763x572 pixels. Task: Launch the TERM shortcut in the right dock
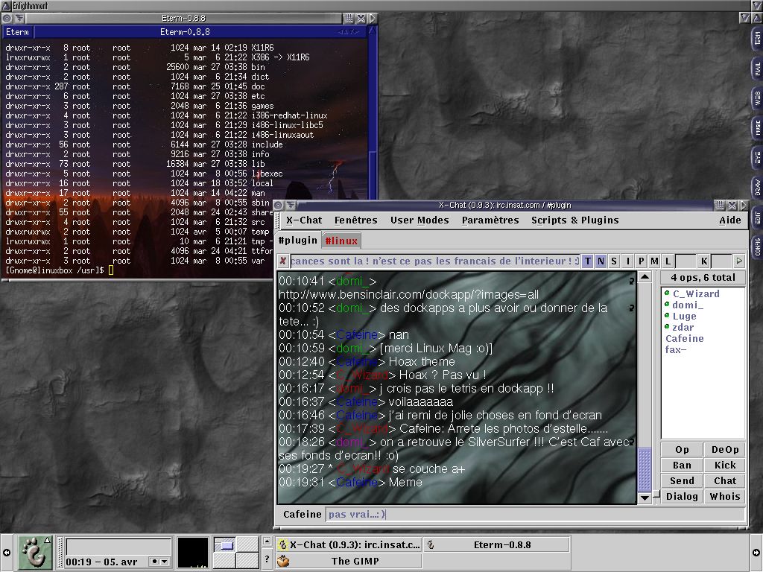pos(757,39)
